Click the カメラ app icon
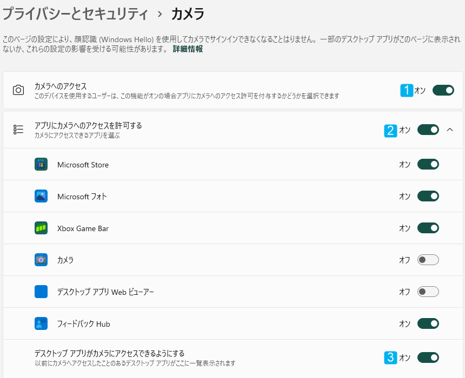The image size is (465, 378). point(41,260)
